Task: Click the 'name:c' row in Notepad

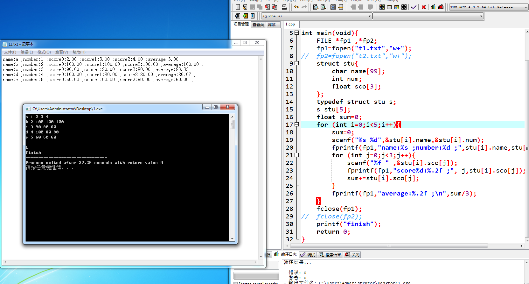Action: [x=98, y=69]
